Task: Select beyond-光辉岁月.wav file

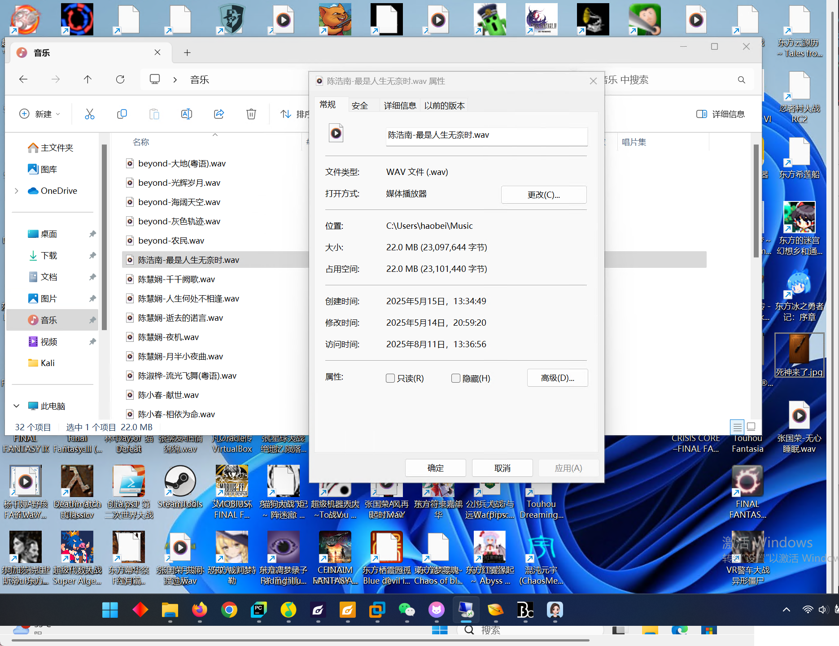Action: (179, 183)
